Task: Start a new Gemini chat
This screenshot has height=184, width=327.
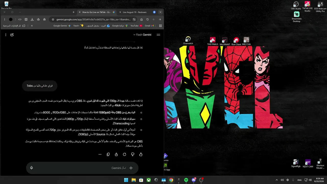Action: (12, 35)
